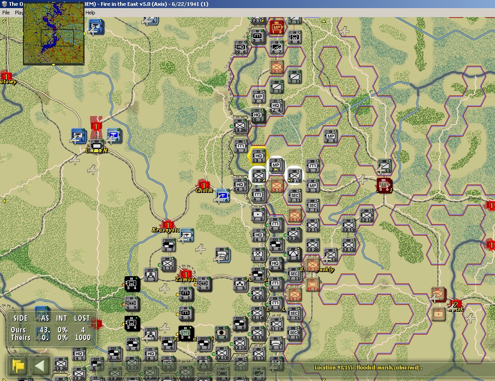Select the mountain 2-2 unit
The width and height of the screenshot is (495, 381).
click(294, 254)
